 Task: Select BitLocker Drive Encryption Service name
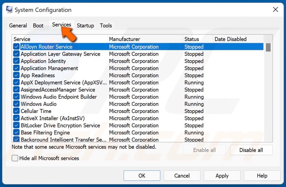[60, 125]
